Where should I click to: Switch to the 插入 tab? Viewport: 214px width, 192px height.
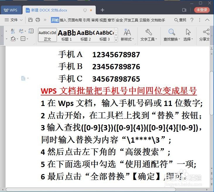coord(63,20)
